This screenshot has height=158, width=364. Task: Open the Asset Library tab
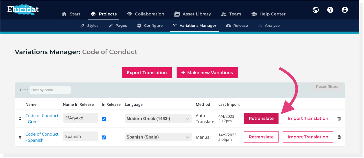pyautogui.click(x=193, y=14)
